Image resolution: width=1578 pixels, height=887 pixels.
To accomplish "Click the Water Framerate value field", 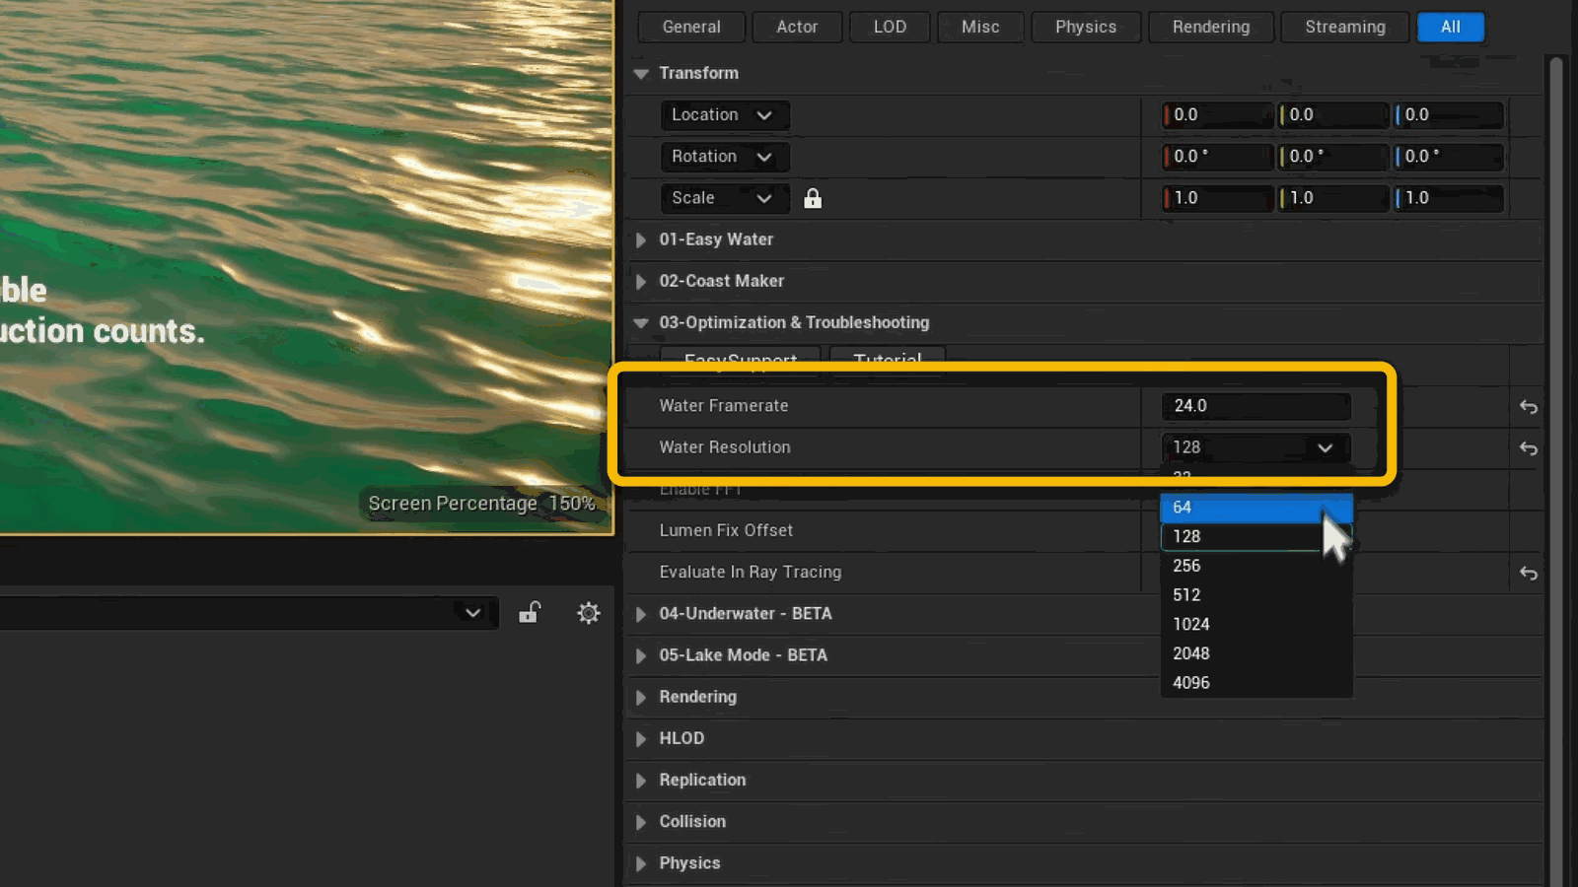I will coord(1255,406).
